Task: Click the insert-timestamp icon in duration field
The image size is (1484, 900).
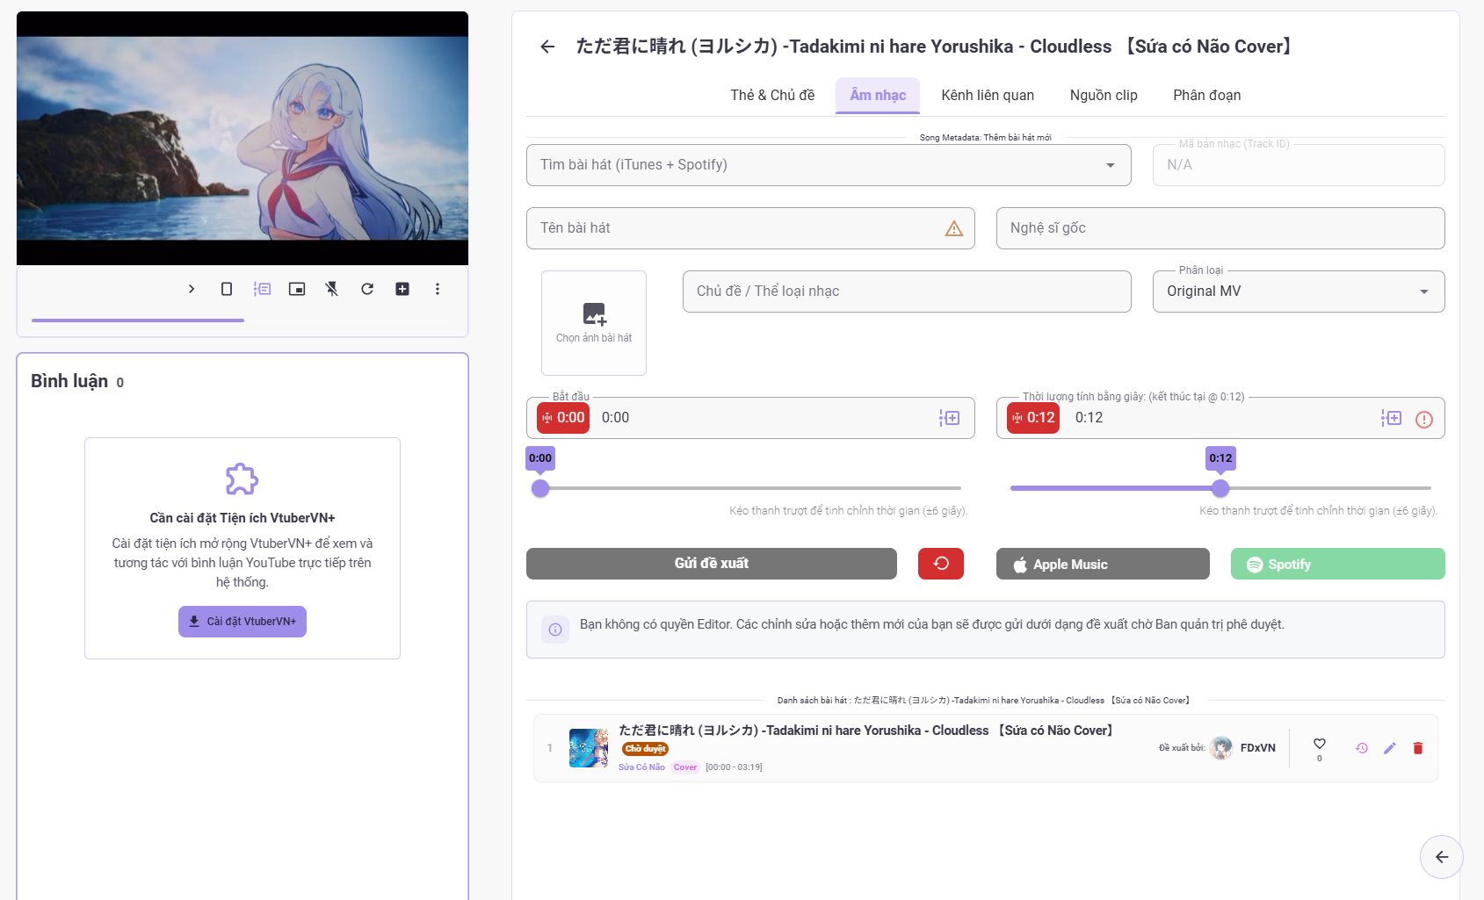Action: (x=1392, y=418)
